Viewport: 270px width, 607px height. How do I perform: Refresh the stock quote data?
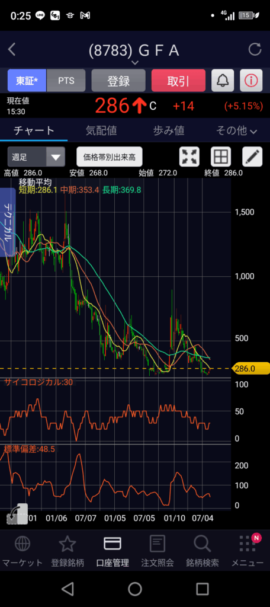255,50
